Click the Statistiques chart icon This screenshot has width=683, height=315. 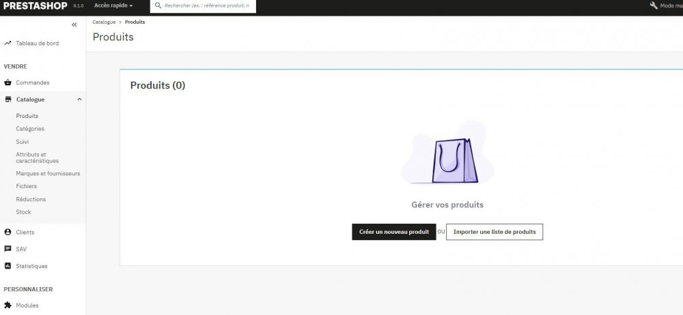(8, 266)
